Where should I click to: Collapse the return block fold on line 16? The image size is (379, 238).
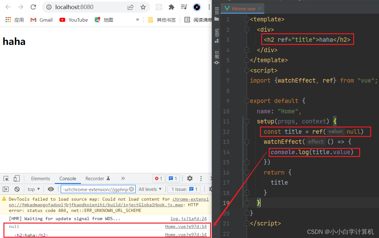coord(247,172)
